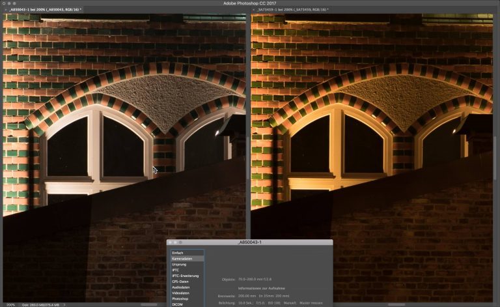500x307 pixels.
Task: Click left document's vertical scrollbar
Action: coord(247,156)
